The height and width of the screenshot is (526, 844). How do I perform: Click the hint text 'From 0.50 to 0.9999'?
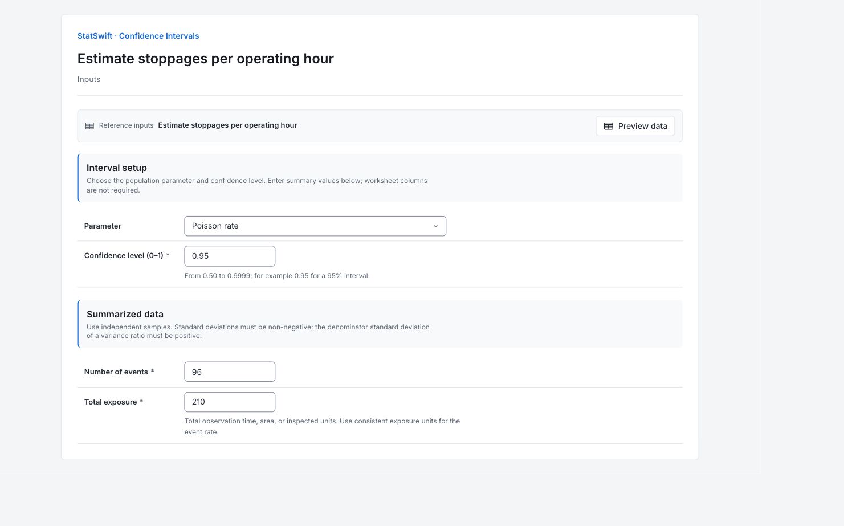click(x=277, y=276)
